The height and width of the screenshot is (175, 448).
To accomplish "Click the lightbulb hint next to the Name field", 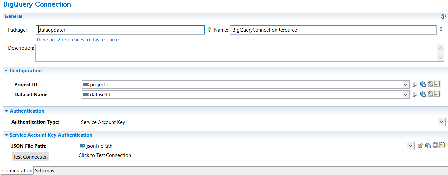I will click(441, 30).
